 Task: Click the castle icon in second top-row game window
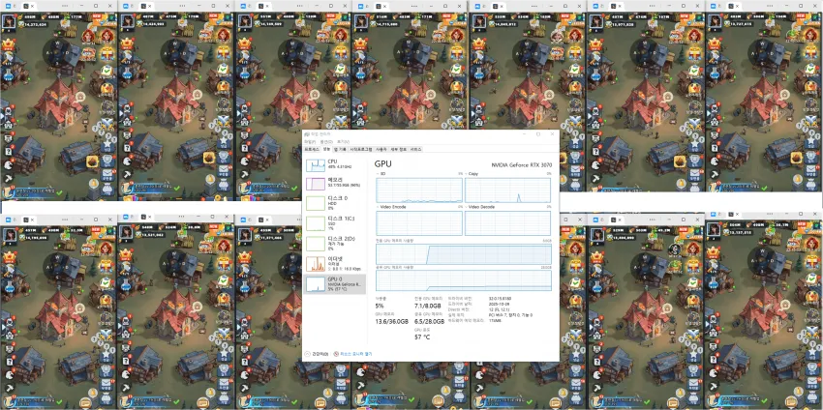[127, 123]
